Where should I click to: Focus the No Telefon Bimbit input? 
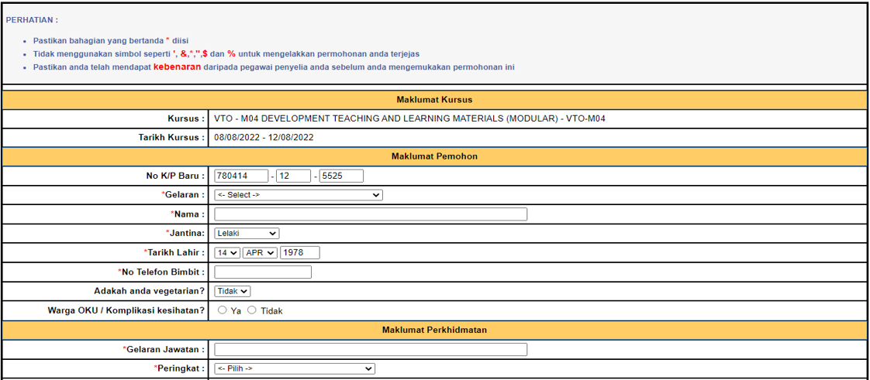(262, 272)
